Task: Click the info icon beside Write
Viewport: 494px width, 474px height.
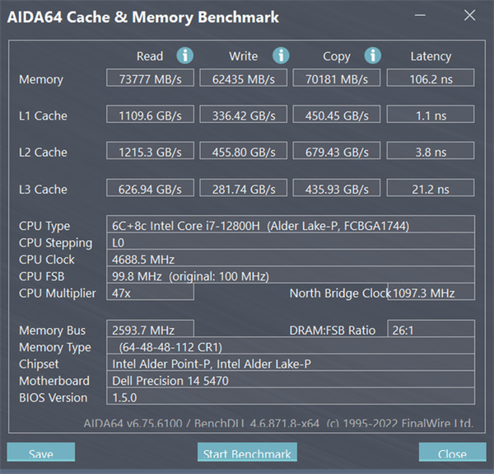Action: tap(281, 56)
